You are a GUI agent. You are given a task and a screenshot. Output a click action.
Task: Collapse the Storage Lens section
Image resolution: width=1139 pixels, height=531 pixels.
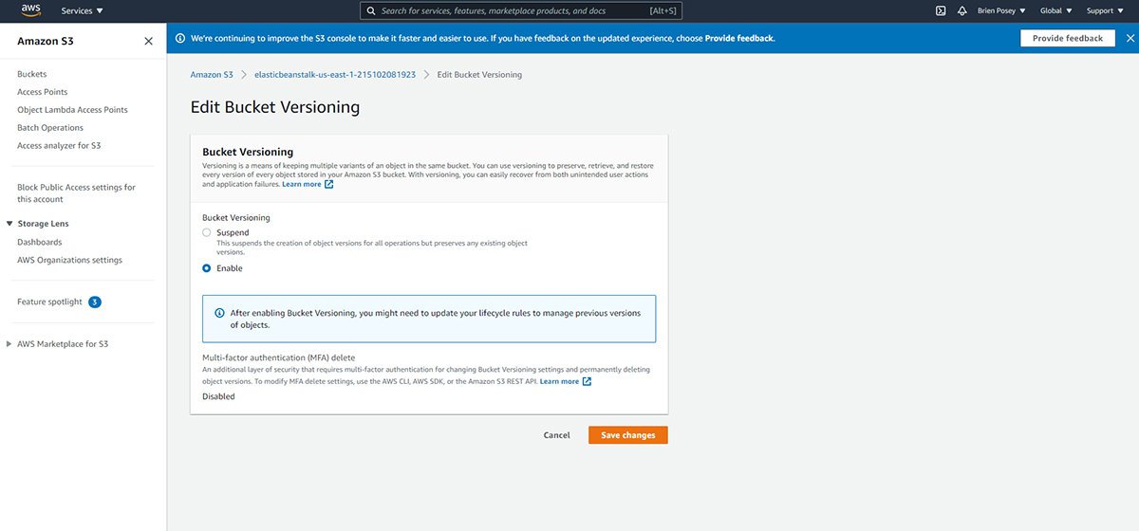pyautogui.click(x=9, y=224)
